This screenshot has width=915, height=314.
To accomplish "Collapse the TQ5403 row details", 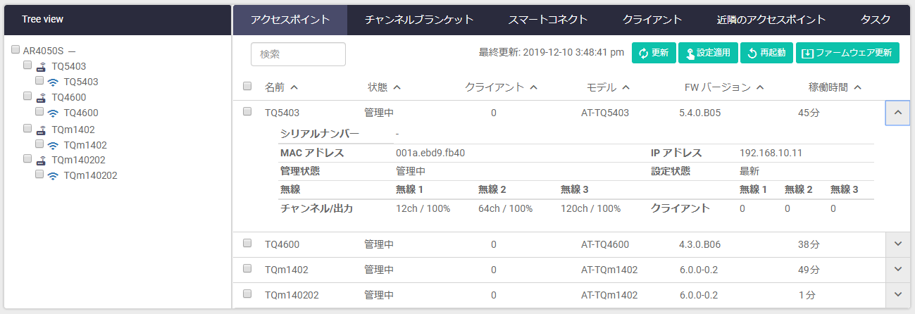I will [897, 113].
